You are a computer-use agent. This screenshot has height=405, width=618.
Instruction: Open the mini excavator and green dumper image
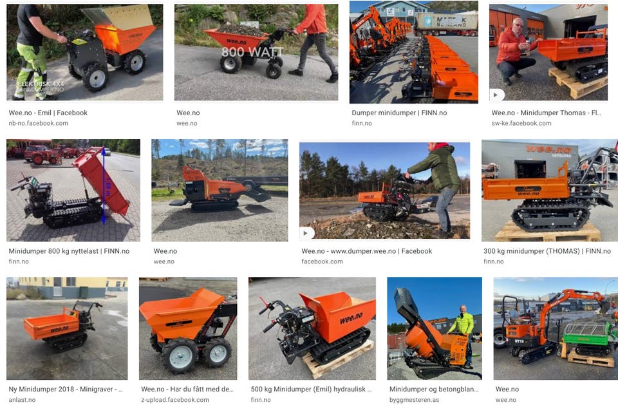(556, 328)
